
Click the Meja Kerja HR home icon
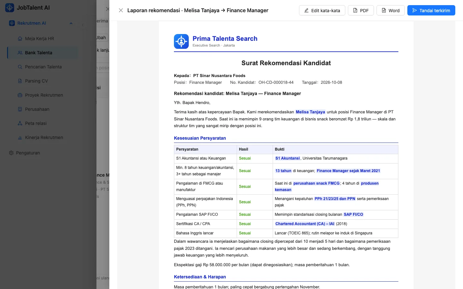pos(20,39)
